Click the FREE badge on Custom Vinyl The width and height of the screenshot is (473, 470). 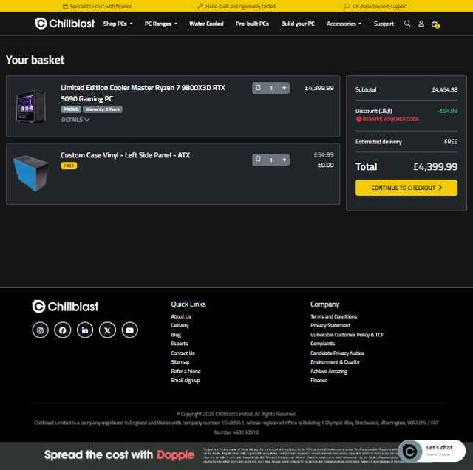pyautogui.click(x=69, y=166)
